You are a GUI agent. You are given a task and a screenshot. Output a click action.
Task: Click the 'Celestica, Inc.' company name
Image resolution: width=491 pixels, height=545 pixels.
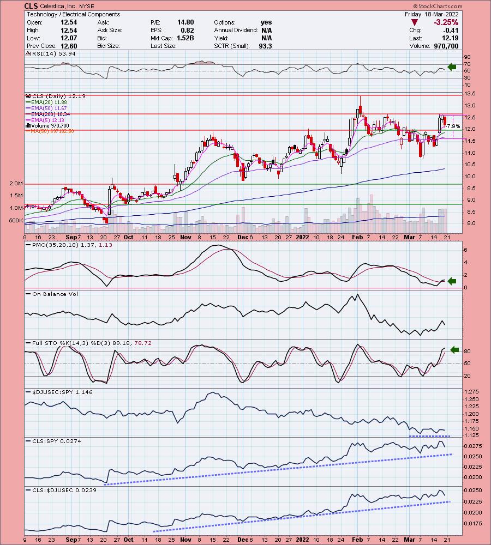[x=58, y=6]
